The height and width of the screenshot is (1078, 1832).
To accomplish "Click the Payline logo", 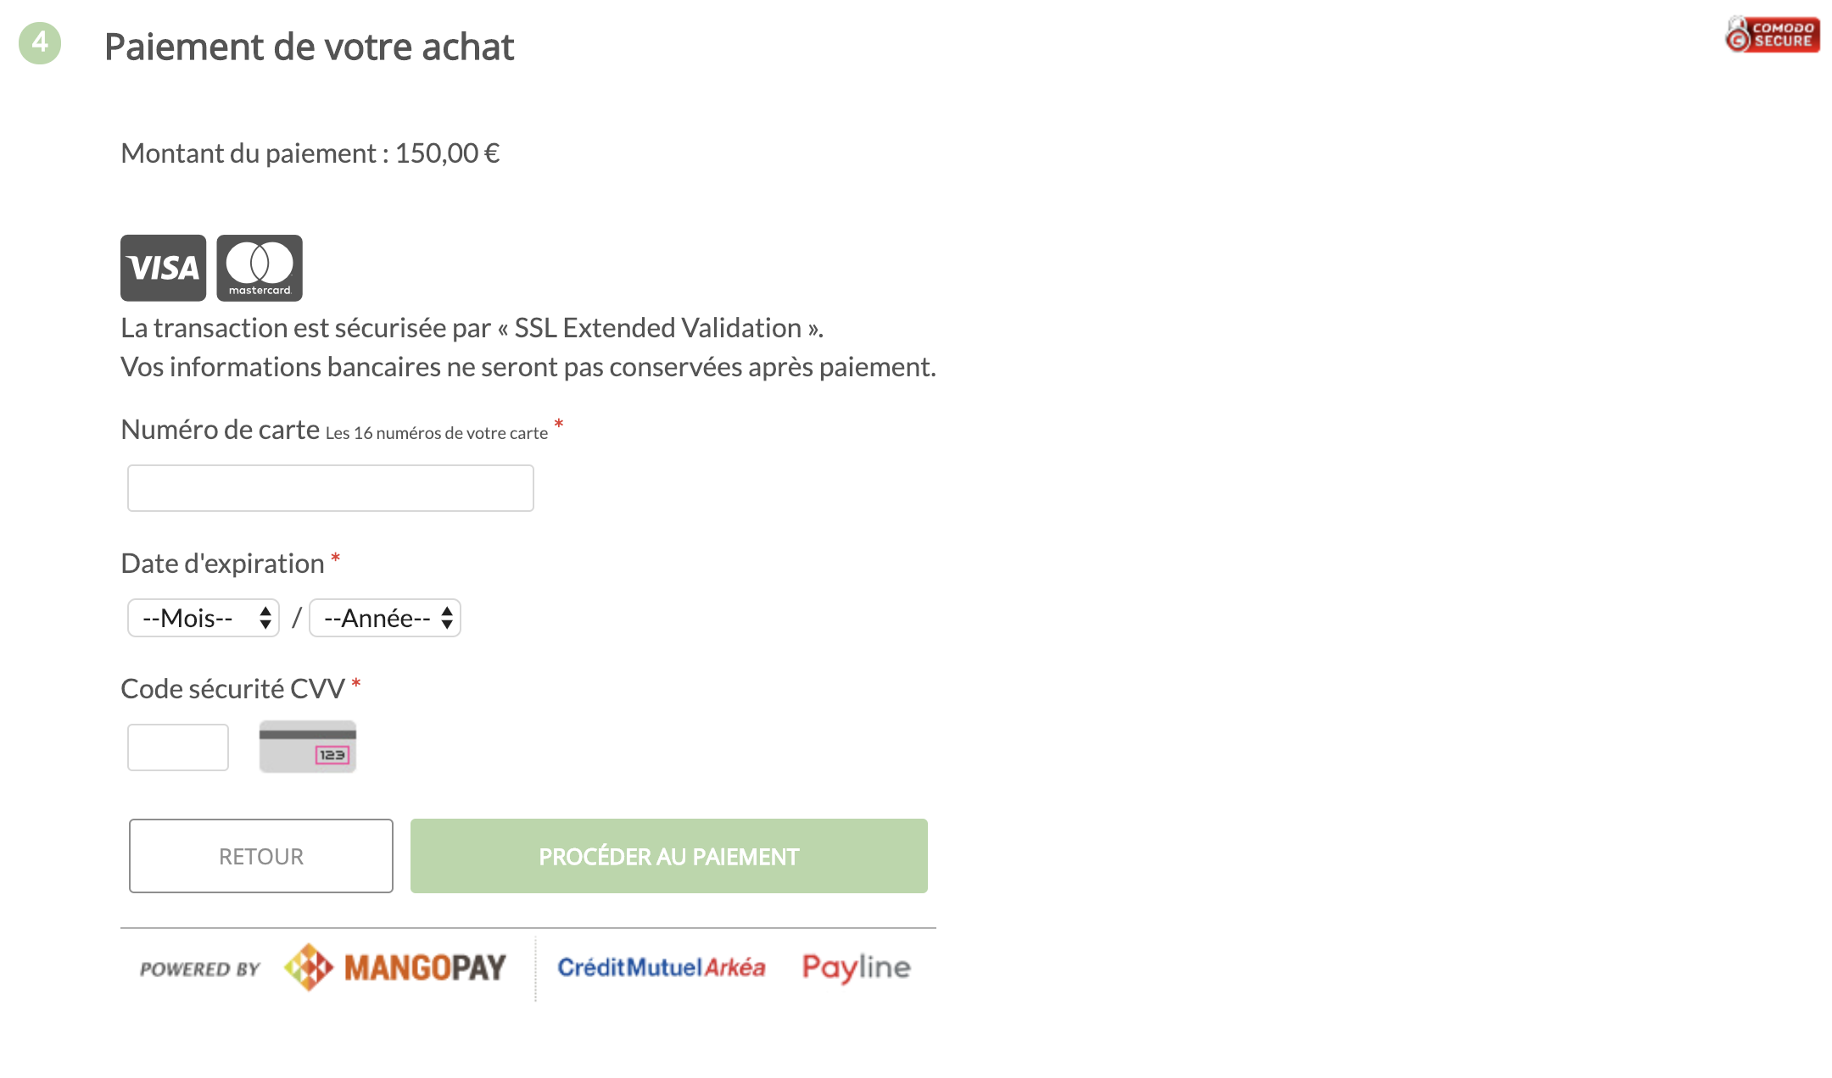I will point(857,967).
